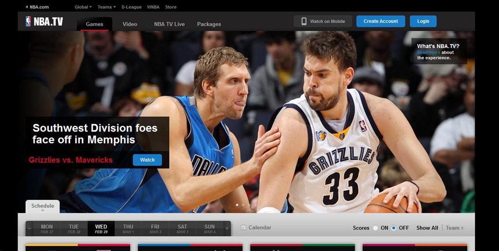The image size is (499, 251).
Task: Click the Show All link
Action: 427,228
